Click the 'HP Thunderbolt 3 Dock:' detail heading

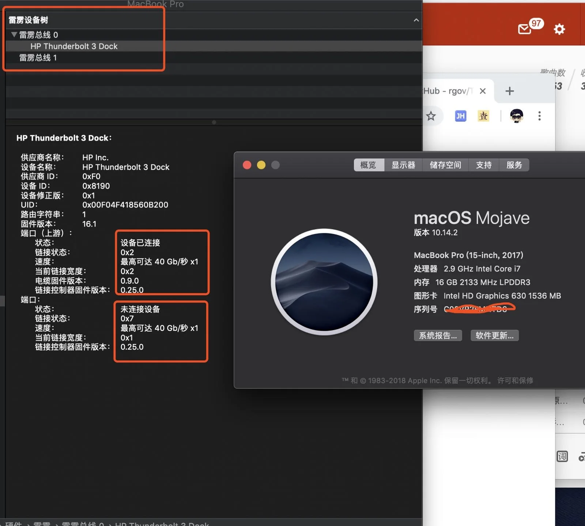64,138
